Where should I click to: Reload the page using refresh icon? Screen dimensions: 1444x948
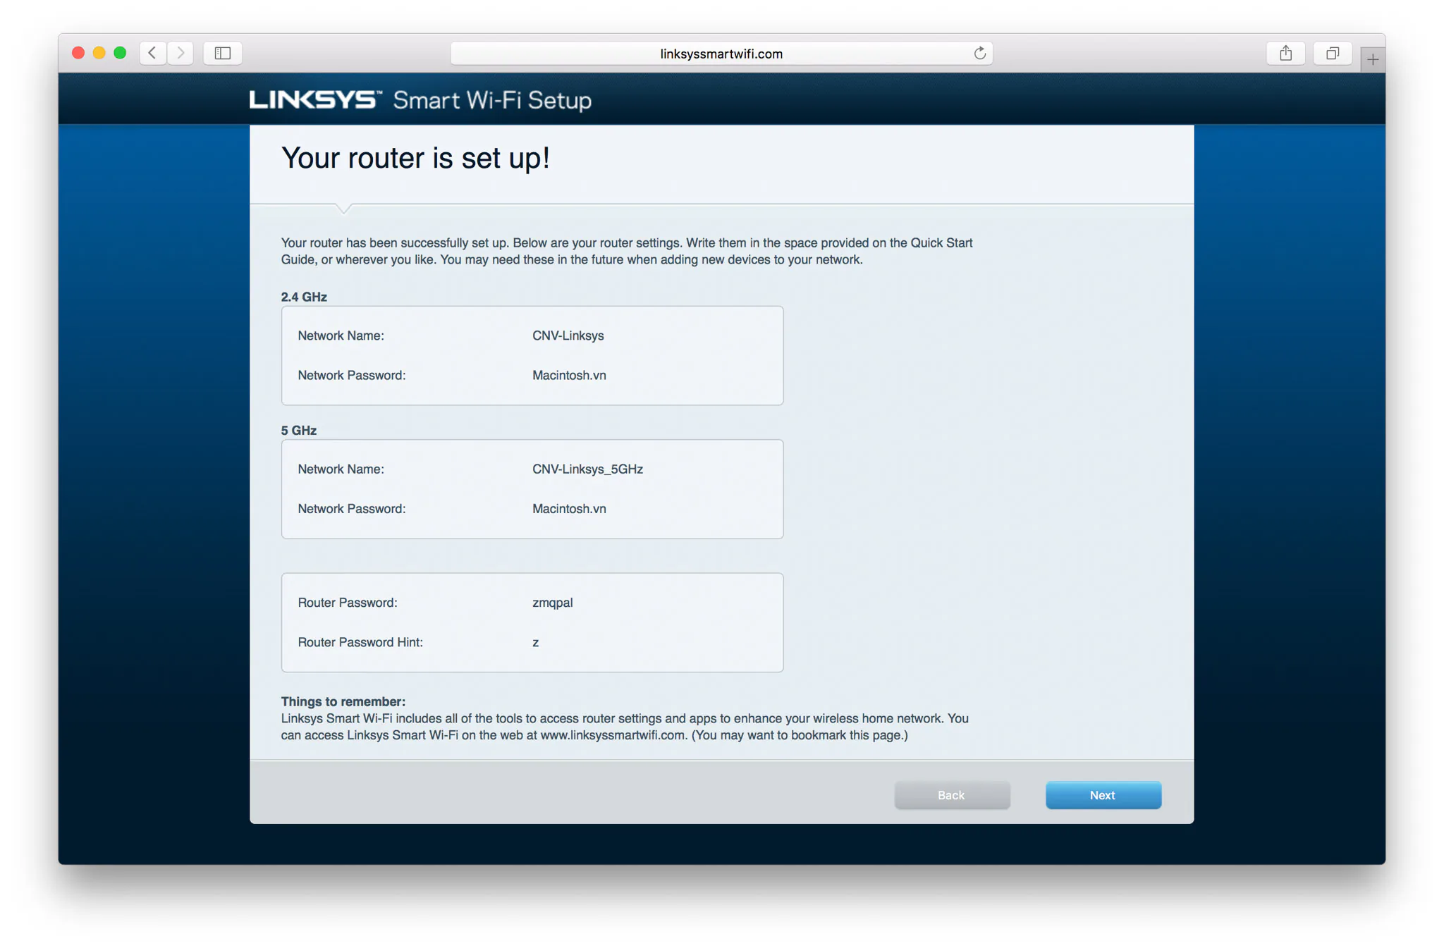point(979,54)
